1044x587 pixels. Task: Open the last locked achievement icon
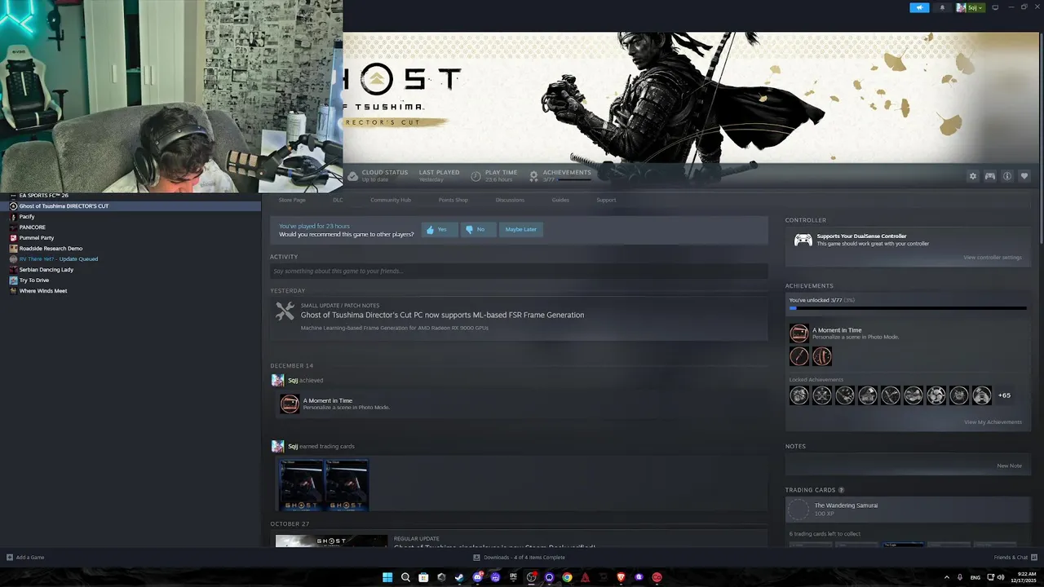pos(982,395)
